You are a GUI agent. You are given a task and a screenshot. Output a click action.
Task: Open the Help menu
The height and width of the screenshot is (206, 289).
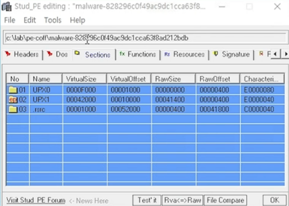[x=78, y=20]
